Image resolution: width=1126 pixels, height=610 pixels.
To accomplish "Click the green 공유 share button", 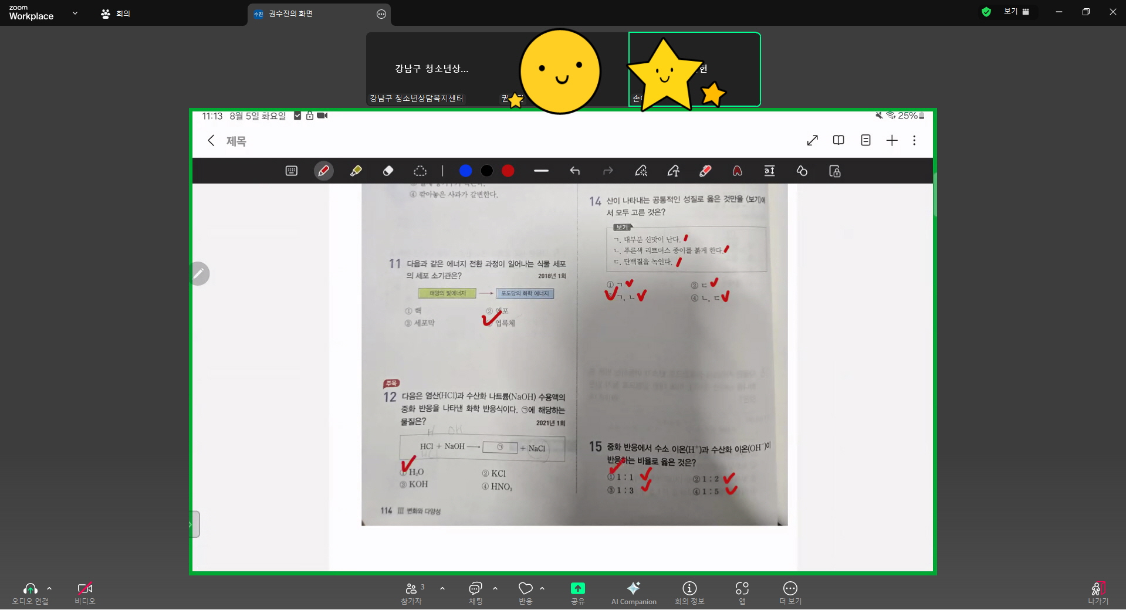I will click(577, 592).
